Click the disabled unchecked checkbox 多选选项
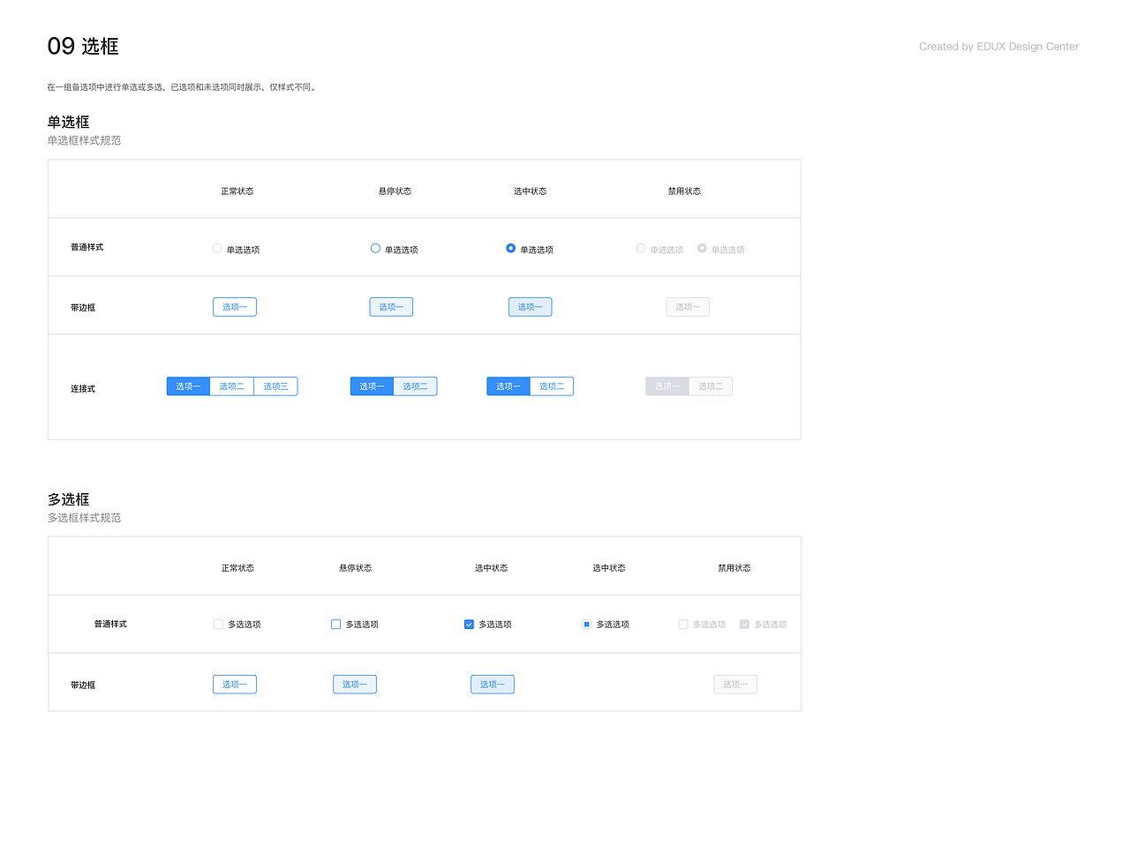The image size is (1130, 846). coord(683,625)
